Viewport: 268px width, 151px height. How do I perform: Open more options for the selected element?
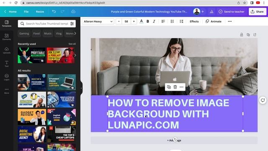pos(181,87)
